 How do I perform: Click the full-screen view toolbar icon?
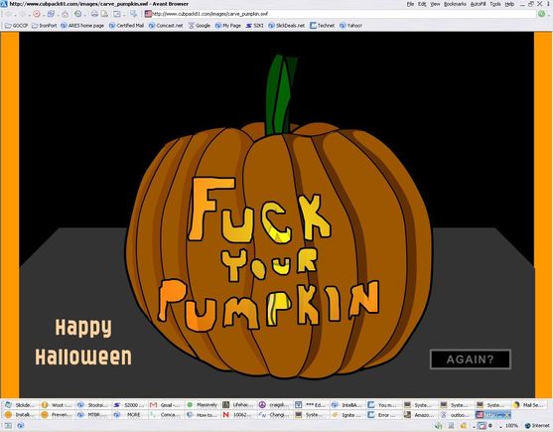117,14
